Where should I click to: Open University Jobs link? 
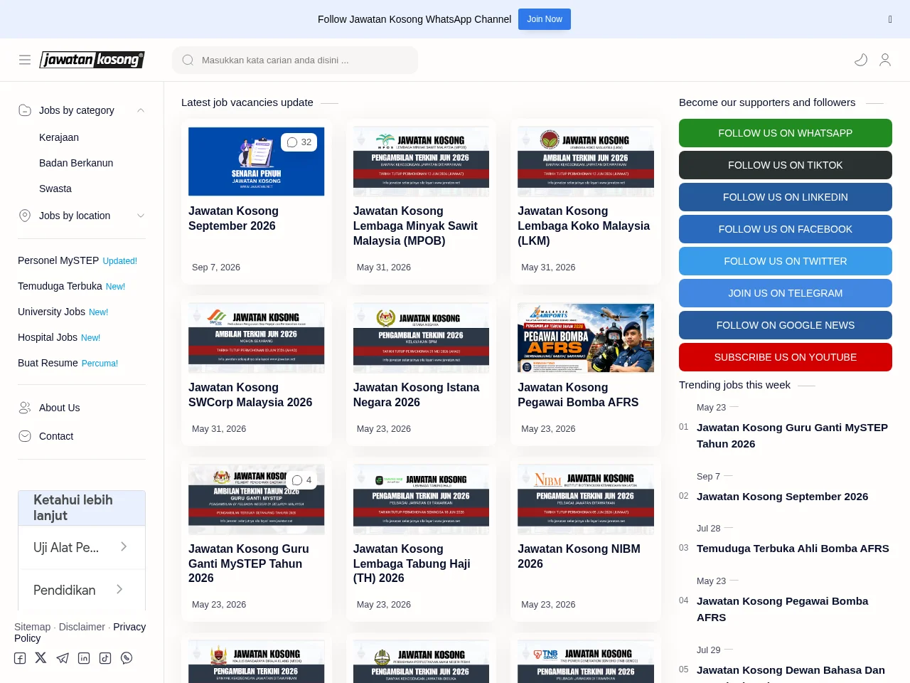pos(51,312)
